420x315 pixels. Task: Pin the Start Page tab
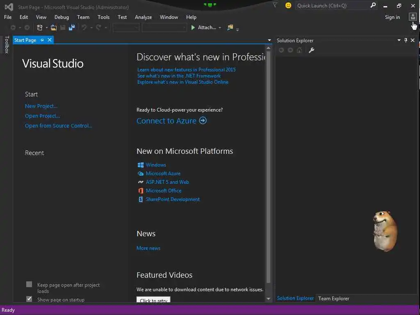pos(42,40)
